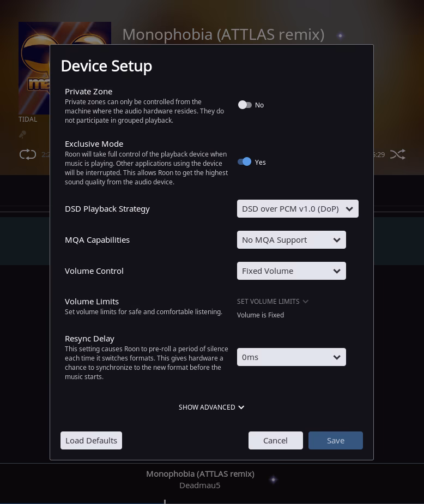This screenshot has height=504, width=424.
Task: Open the Resync Delay 0ms dropdown
Action: click(292, 357)
